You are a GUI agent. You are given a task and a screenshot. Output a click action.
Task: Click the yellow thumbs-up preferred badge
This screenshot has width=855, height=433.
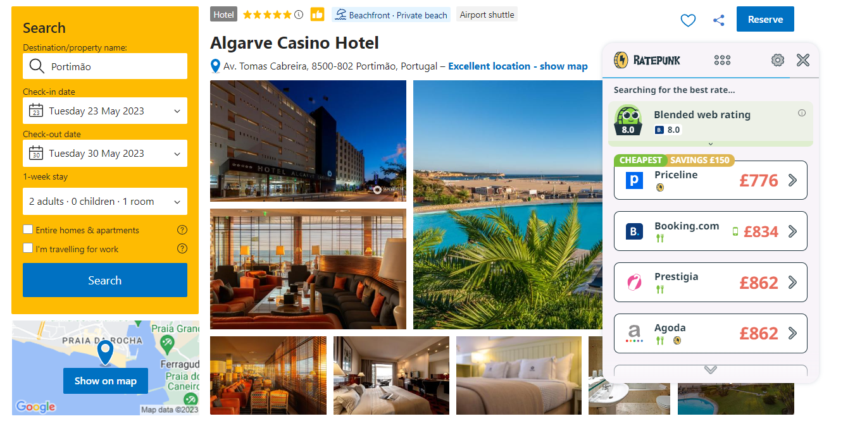pyautogui.click(x=317, y=15)
